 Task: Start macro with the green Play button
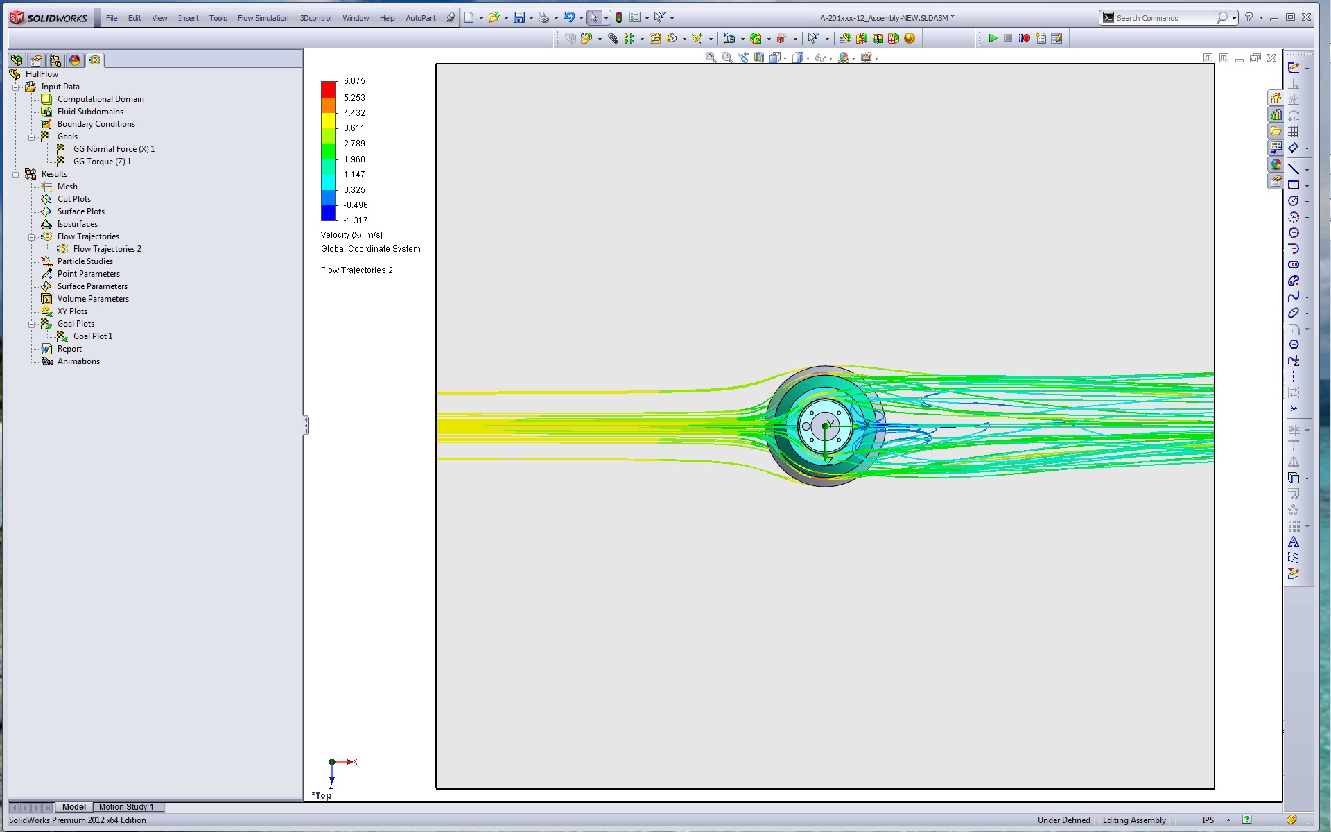[x=993, y=39]
